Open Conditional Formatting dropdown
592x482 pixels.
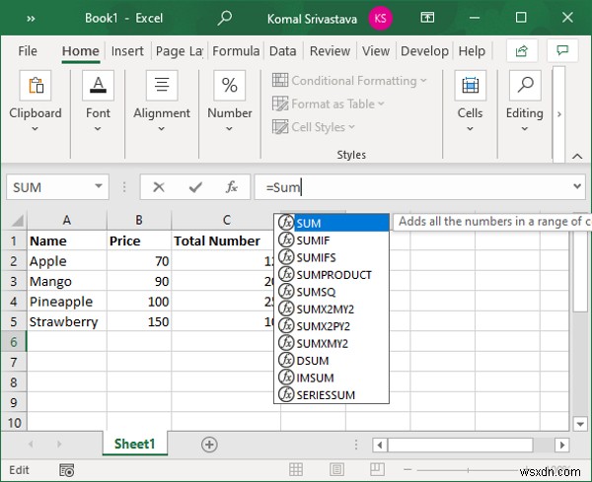tap(349, 81)
